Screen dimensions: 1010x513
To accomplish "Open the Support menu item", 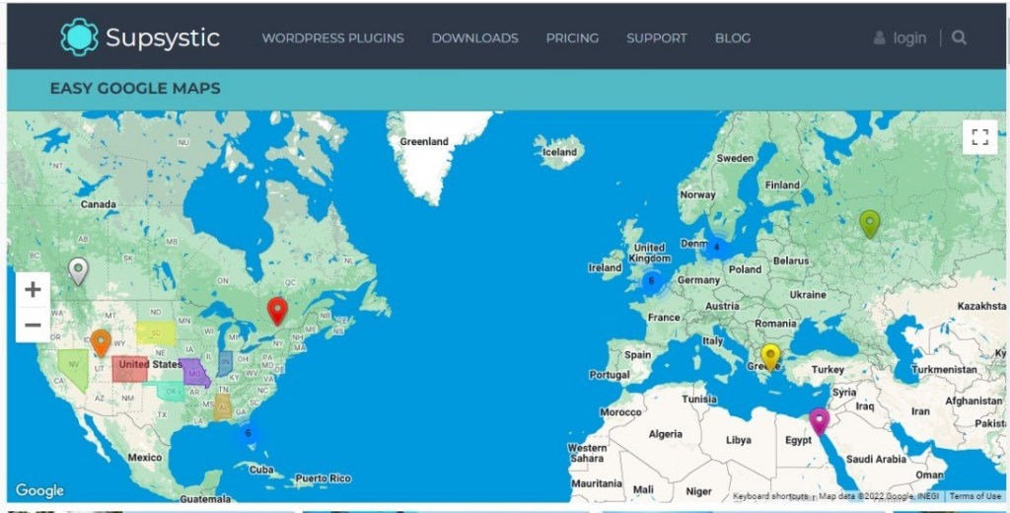I will [x=657, y=38].
